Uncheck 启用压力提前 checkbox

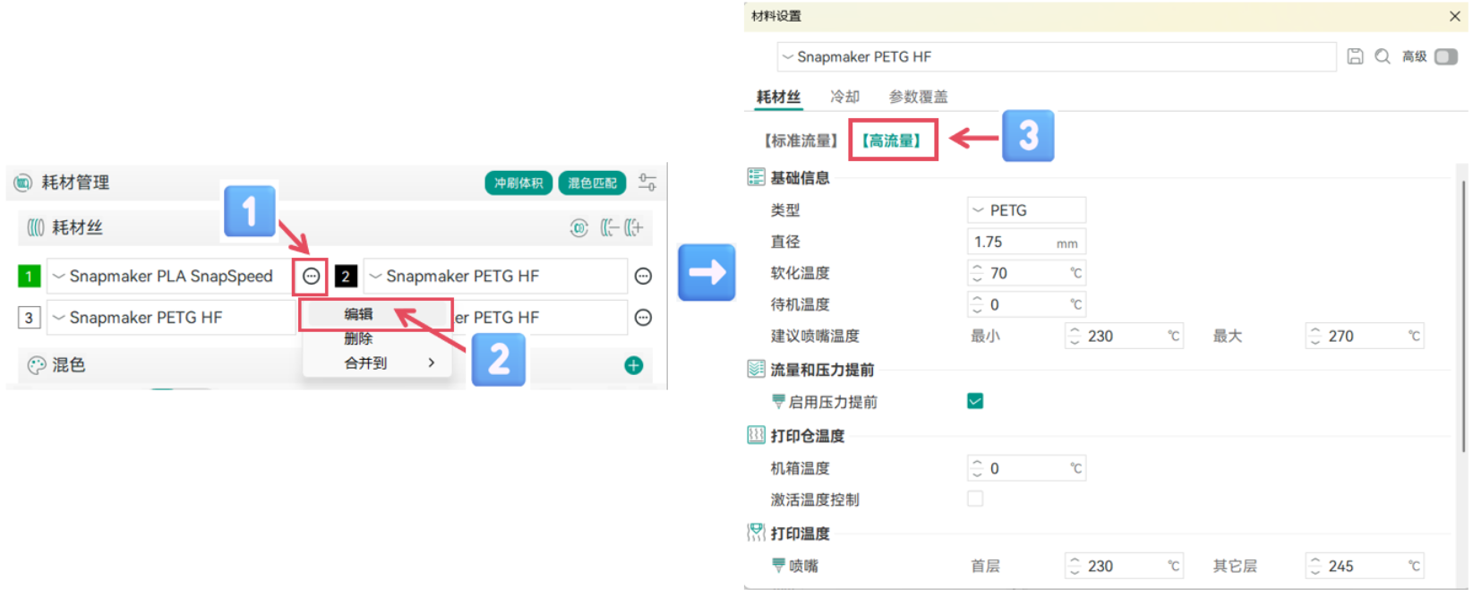(x=975, y=401)
